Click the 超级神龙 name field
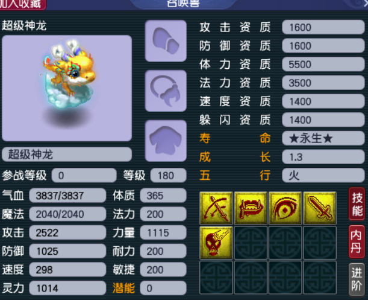The height and width of the screenshot is (300, 368). pos(67,155)
